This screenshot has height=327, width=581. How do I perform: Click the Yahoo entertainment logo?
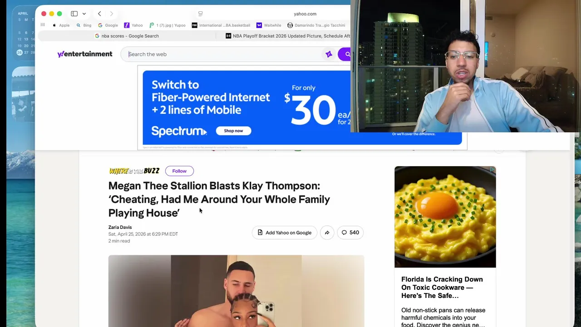tap(84, 54)
